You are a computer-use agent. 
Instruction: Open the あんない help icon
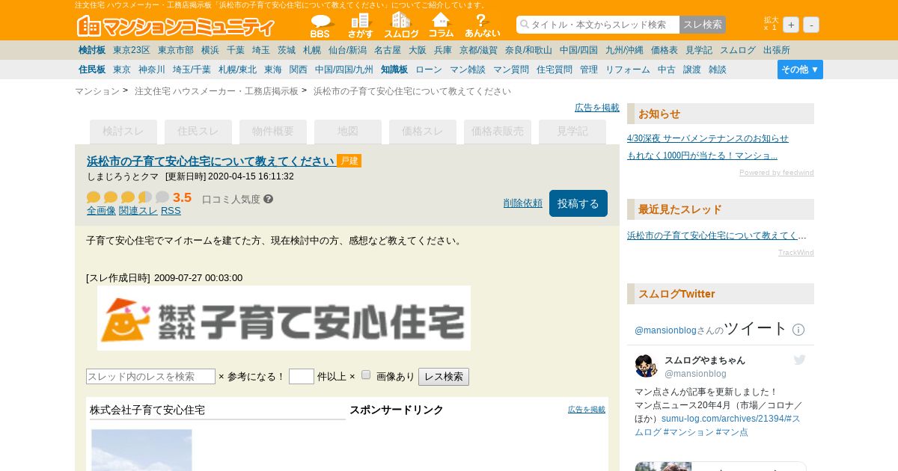[482, 25]
